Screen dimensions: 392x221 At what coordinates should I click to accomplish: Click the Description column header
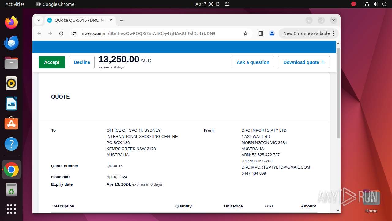click(x=63, y=206)
